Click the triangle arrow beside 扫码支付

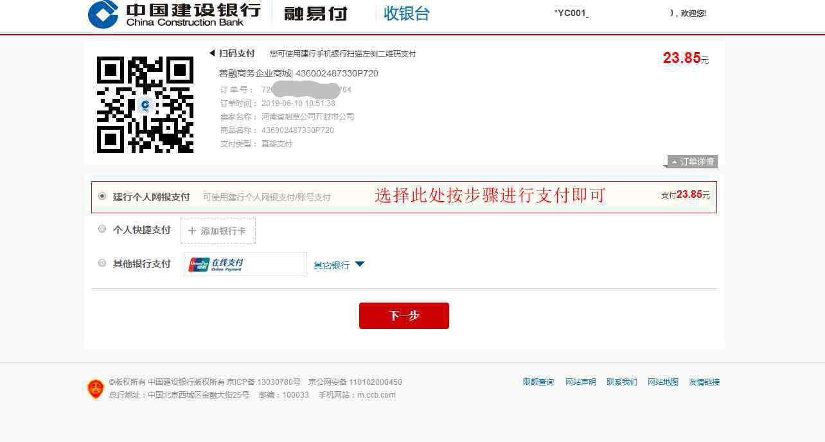212,53
